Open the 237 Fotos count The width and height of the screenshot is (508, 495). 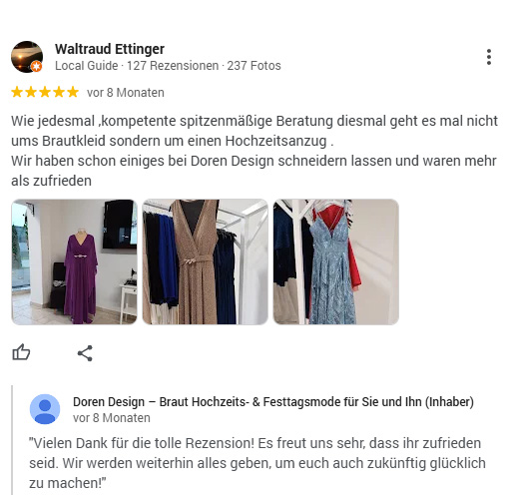[254, 66]
